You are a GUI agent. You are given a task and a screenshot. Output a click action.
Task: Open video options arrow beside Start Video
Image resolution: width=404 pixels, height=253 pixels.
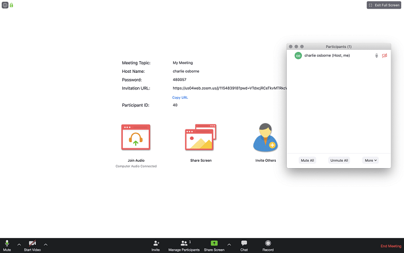(46, 244)
